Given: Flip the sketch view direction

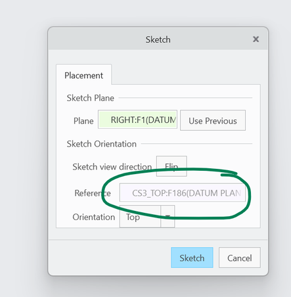Looking at the screenshot, I should click(171, 166).
